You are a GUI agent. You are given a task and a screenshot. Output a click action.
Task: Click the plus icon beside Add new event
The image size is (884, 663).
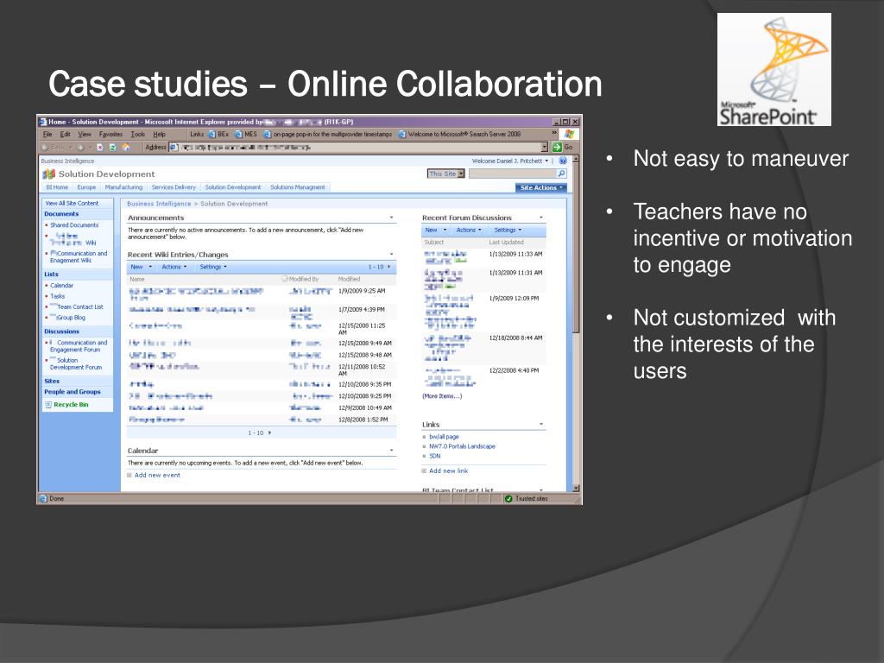tap(129, 476)
